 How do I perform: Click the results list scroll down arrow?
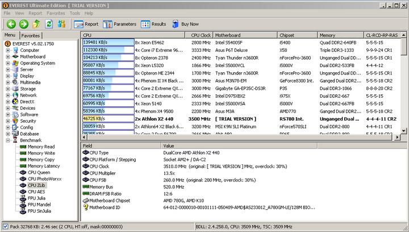point(403,131)
